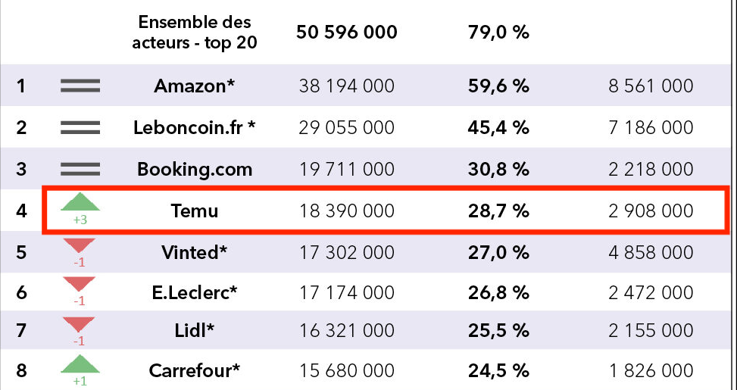737x390 pixels.
Task: Select the Ensemble des acteurs top 20 heading
Action: (x=195, y=33)
